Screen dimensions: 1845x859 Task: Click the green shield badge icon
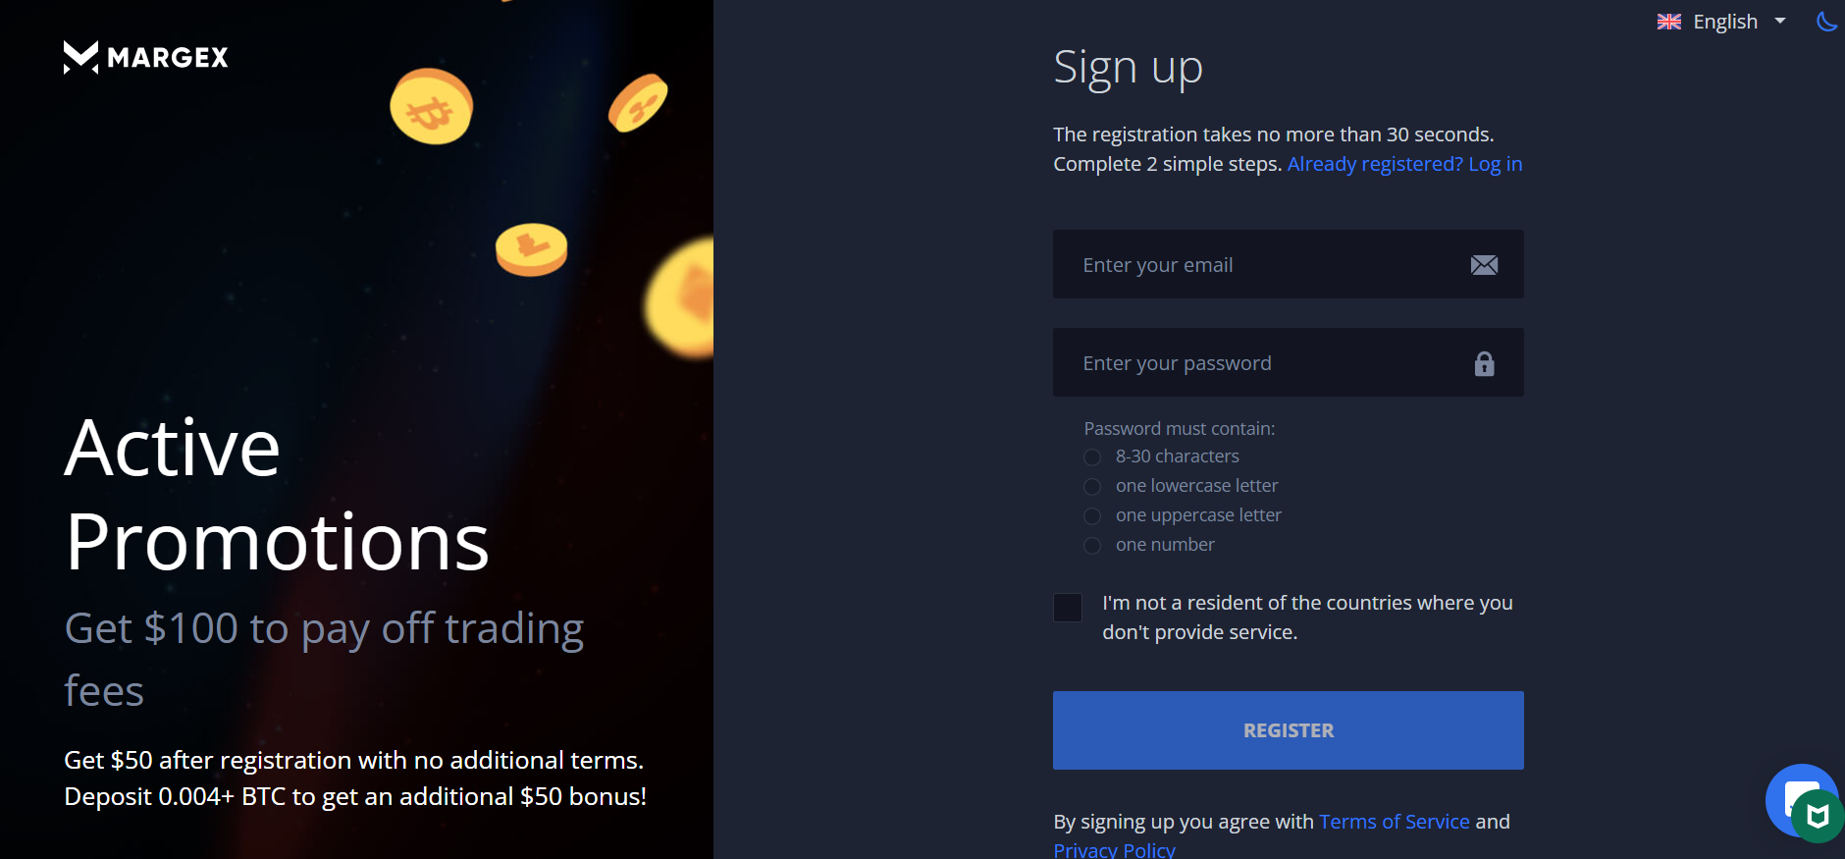[x=1818, y=816]
